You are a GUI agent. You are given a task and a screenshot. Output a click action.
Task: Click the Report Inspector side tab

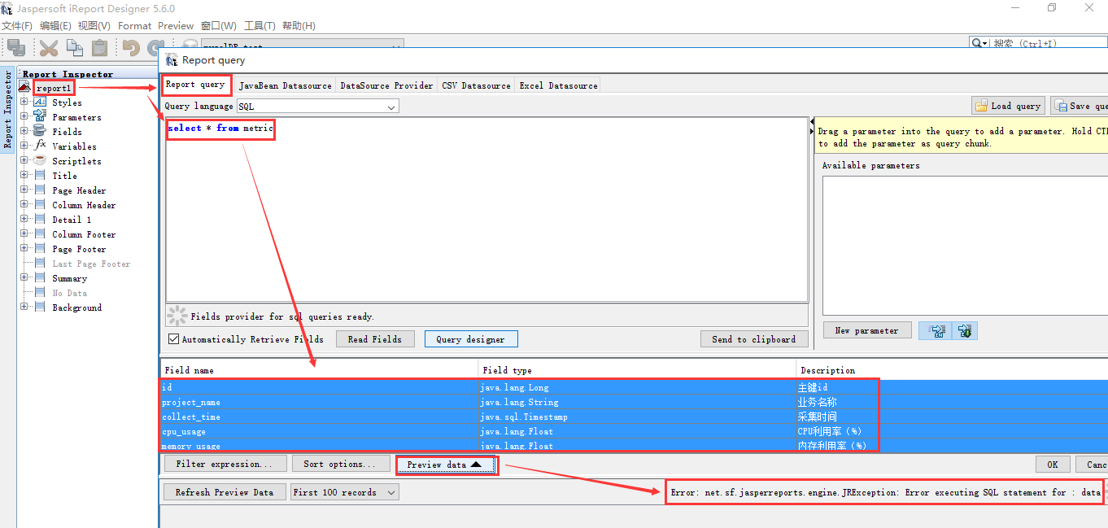point(8,110)
